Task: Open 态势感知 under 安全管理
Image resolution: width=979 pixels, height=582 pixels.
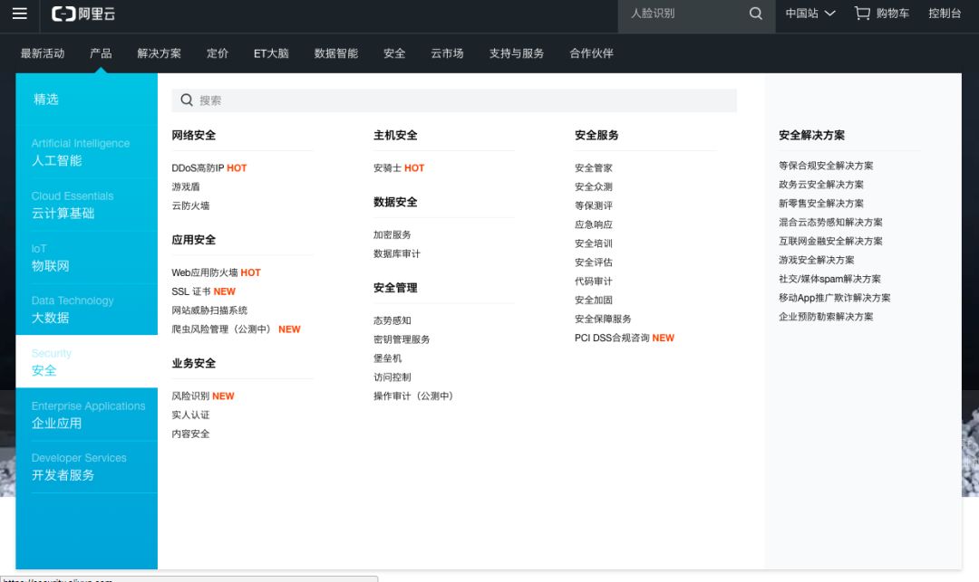Action: pyautogui.click(x=392, y=320)
